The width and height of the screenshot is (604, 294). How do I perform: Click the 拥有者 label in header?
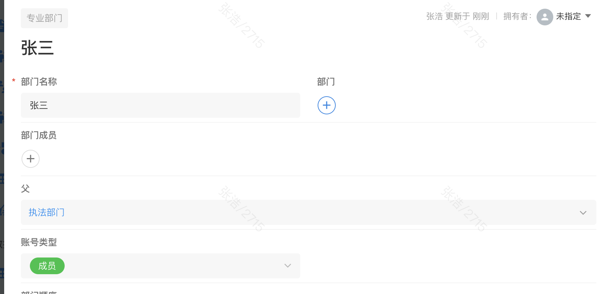517,16
